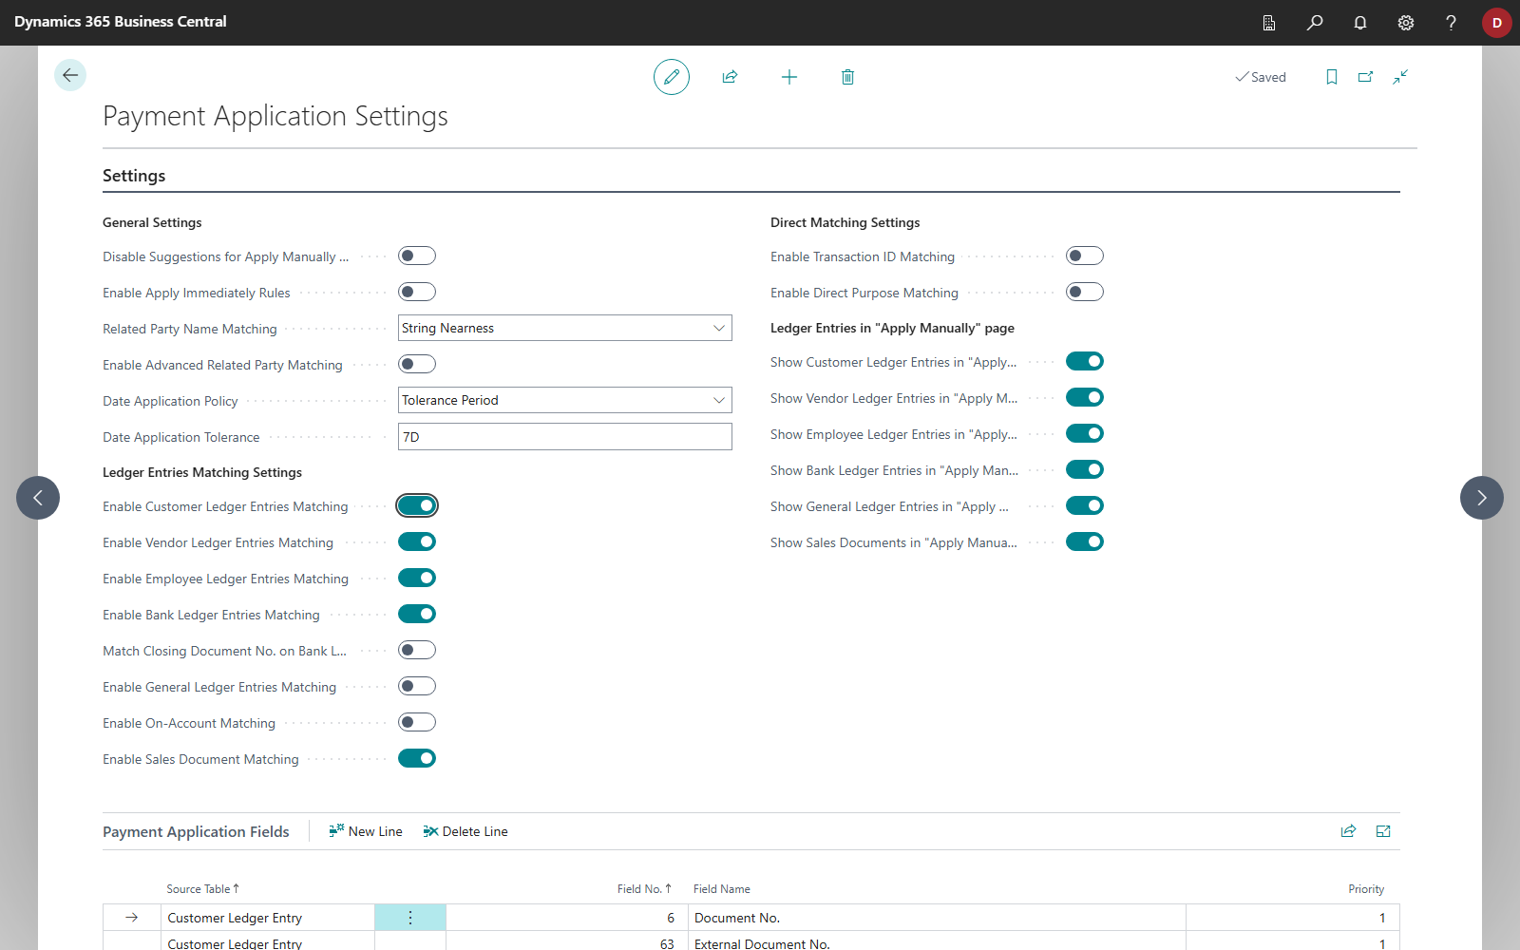Toggle Enable Customer Ledger Entries Matching

click(x=417, y=505)
